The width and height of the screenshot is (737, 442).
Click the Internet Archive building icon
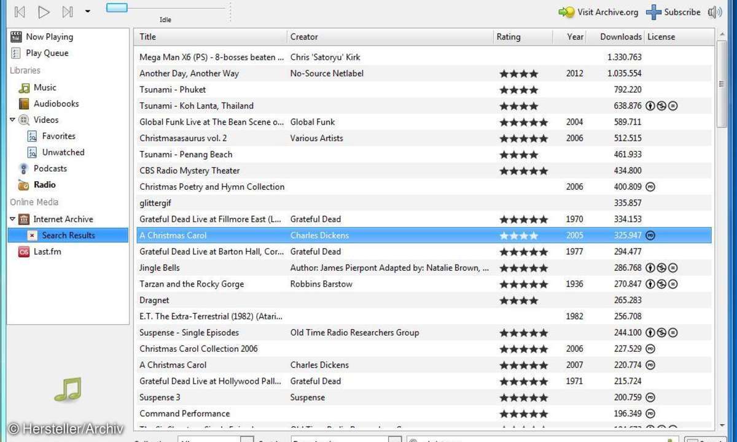pos(24,219)
